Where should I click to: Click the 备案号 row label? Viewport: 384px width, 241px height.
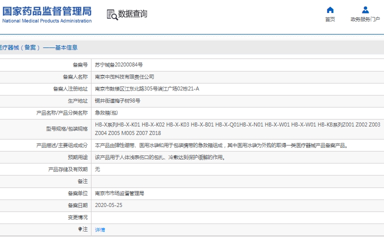tap(80, 65)
